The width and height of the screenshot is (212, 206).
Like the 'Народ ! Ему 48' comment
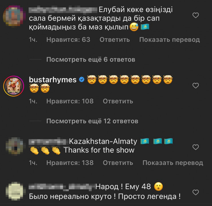pyautogui.click(x=195, y=192)
